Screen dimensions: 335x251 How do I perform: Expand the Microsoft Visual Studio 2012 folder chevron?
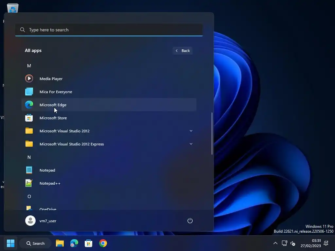(x=191, y=131)
